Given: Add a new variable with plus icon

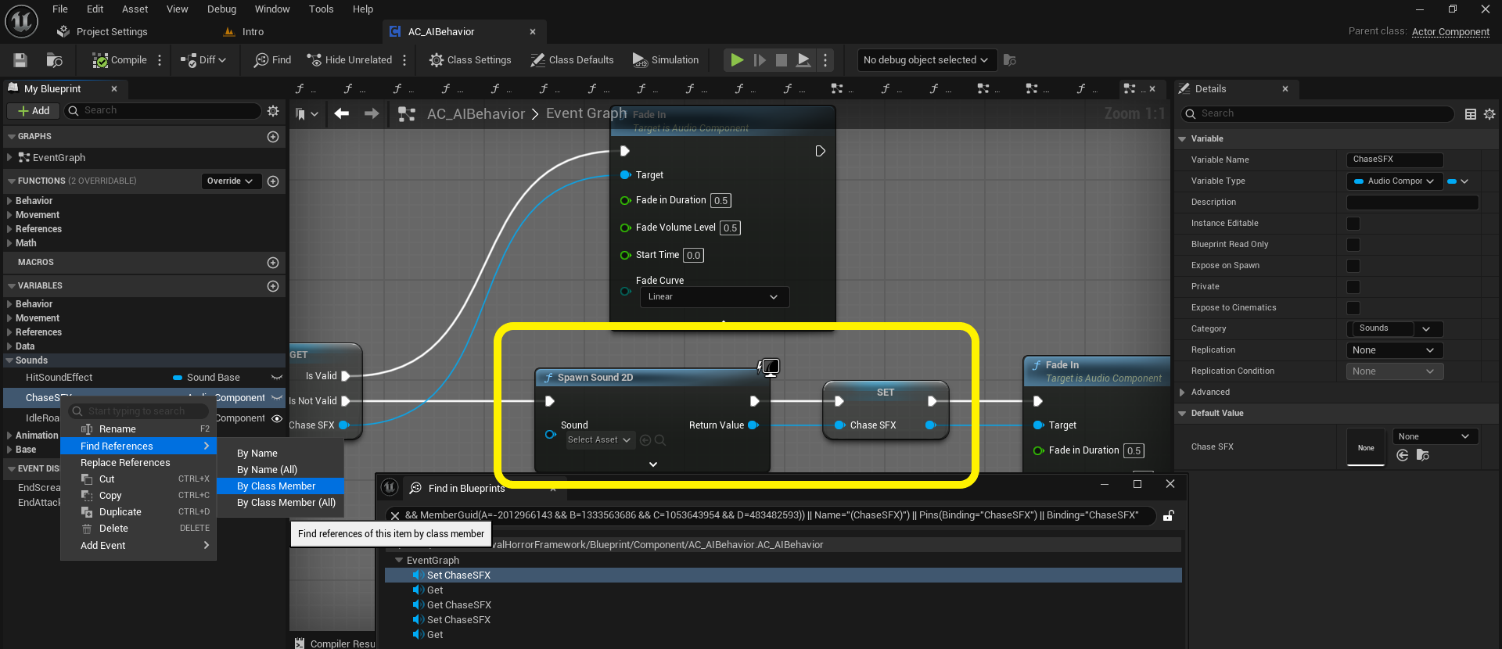Looking at the screenshot, I should (273, 286).
